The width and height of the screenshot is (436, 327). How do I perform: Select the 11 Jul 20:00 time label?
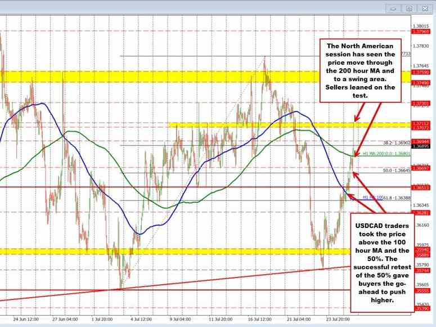pos(221,319)
